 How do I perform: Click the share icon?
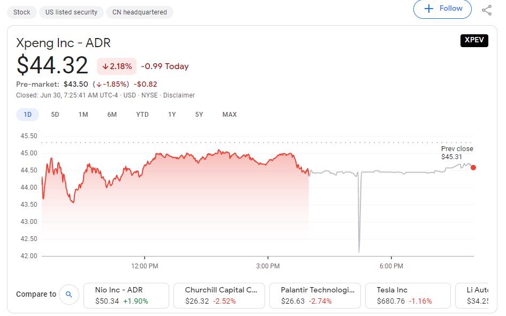[x=486, y=9]
